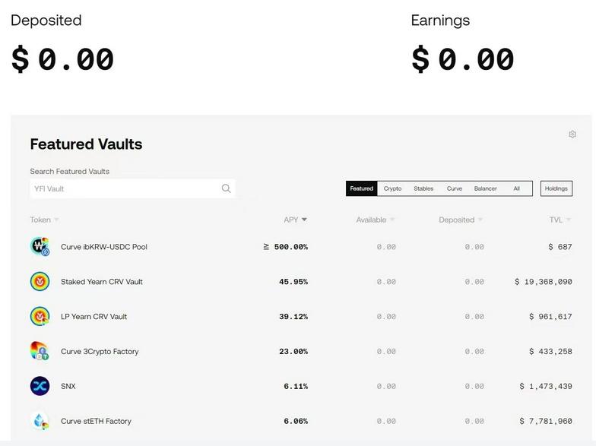Click the LP Yearn CRV Vault icon
Viewport: 596px width, 446px height.
click(40, 317)
